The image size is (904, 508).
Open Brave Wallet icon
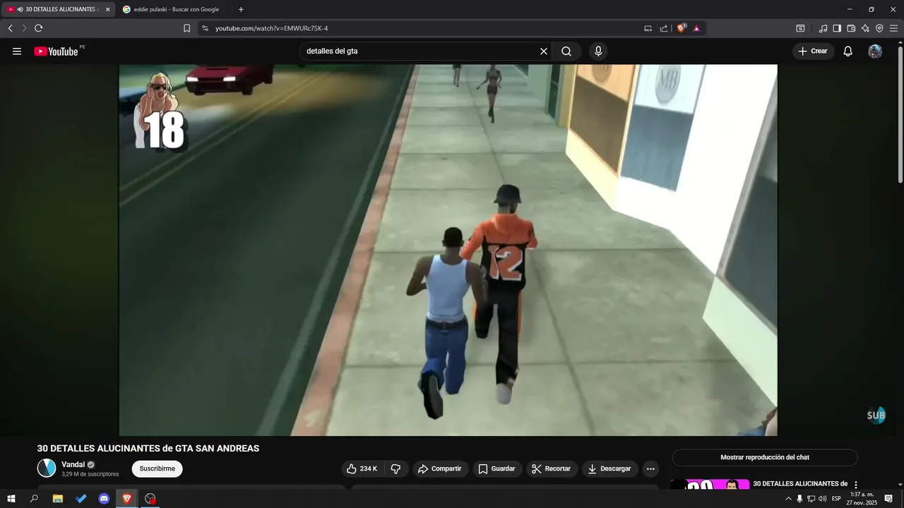click(851, 28)
